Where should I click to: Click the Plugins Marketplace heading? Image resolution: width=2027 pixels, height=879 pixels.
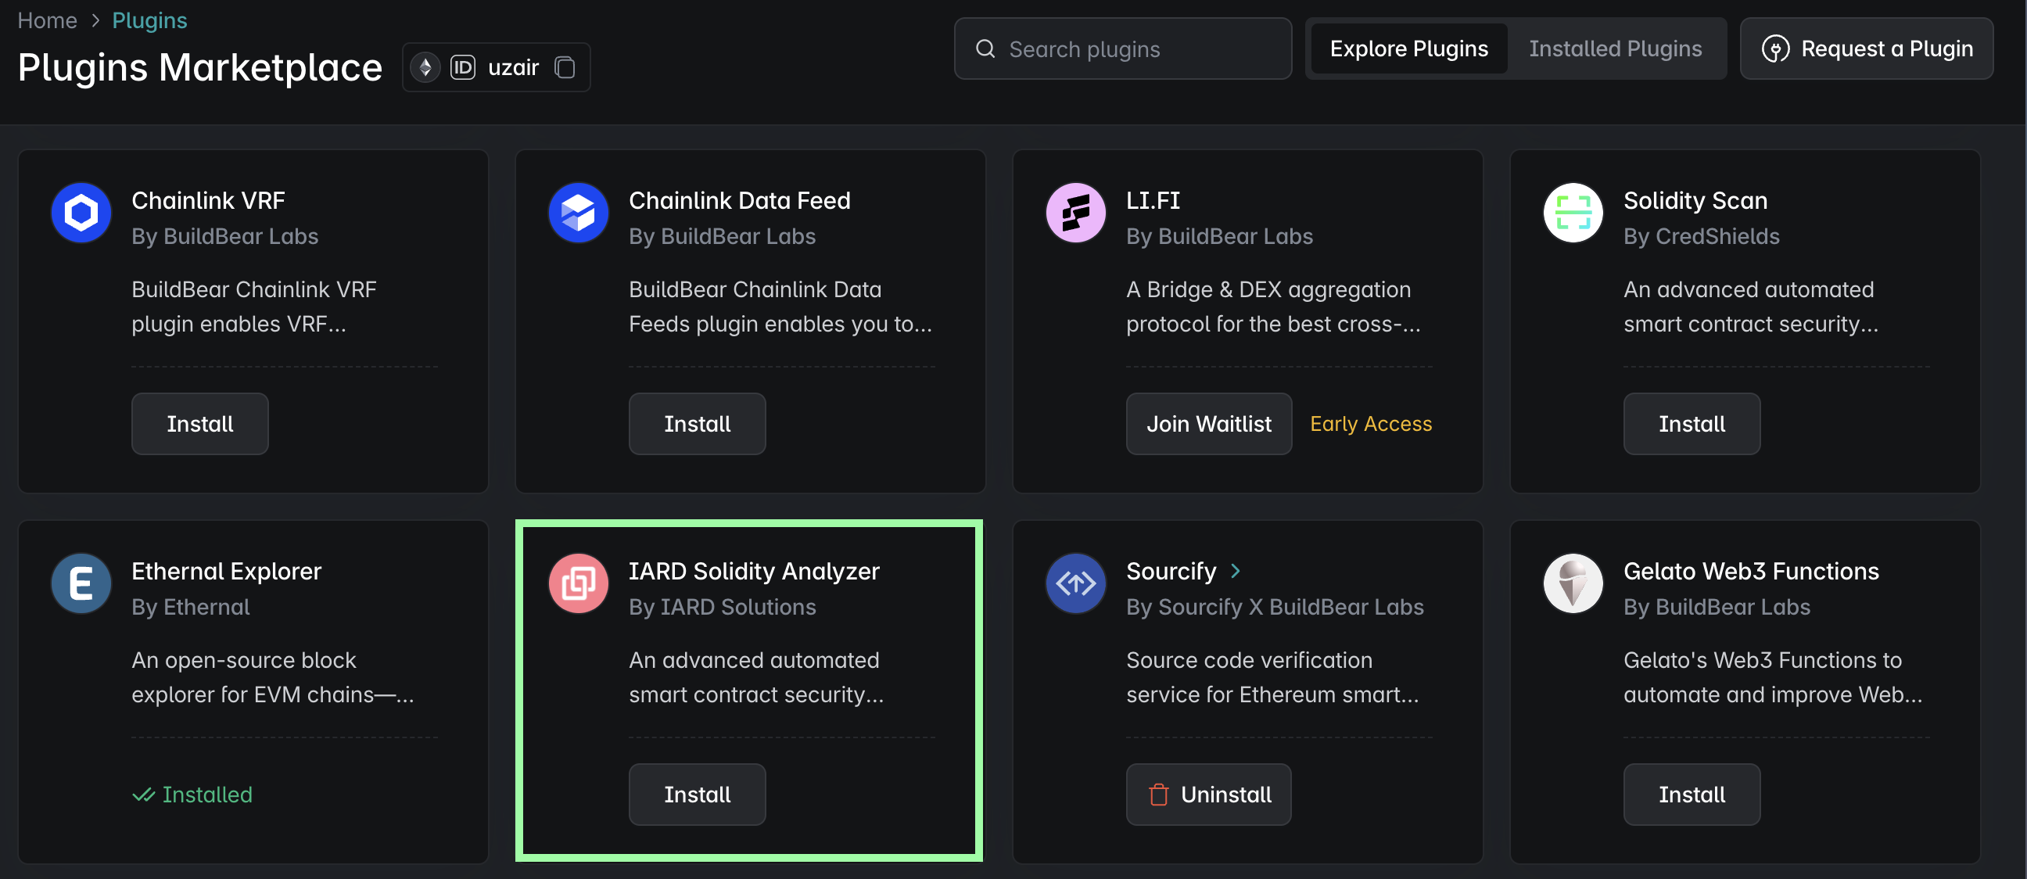click(x=200, y=68)
